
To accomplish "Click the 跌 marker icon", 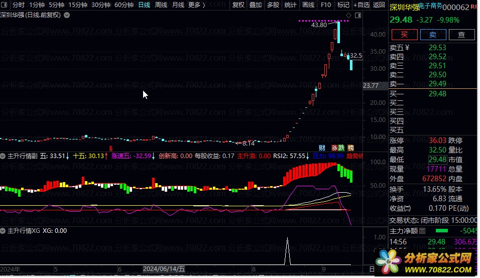I will [341, 148].
